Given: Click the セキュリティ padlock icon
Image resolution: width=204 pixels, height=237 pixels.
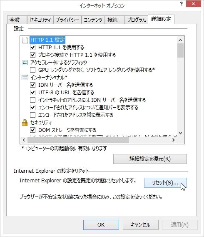Looking at the screenshot, I should point(25,123).
